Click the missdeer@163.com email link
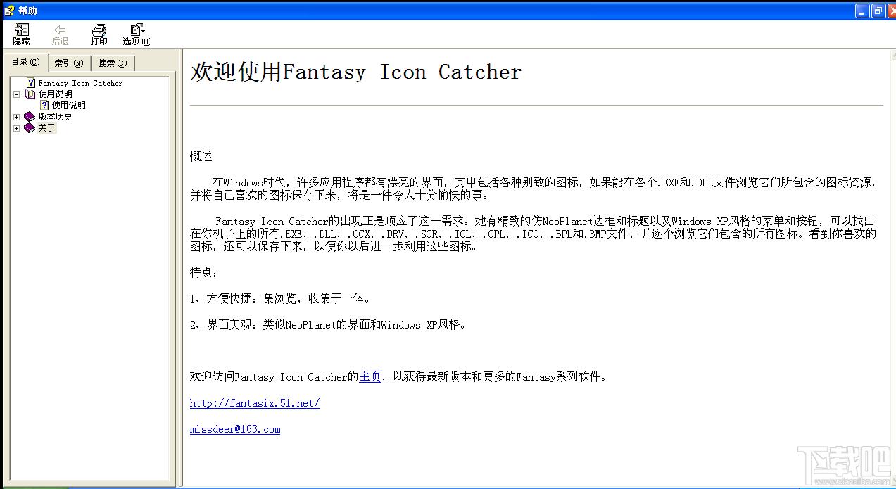This screenshot has width=896, height=489. click(x=234, y=429)
